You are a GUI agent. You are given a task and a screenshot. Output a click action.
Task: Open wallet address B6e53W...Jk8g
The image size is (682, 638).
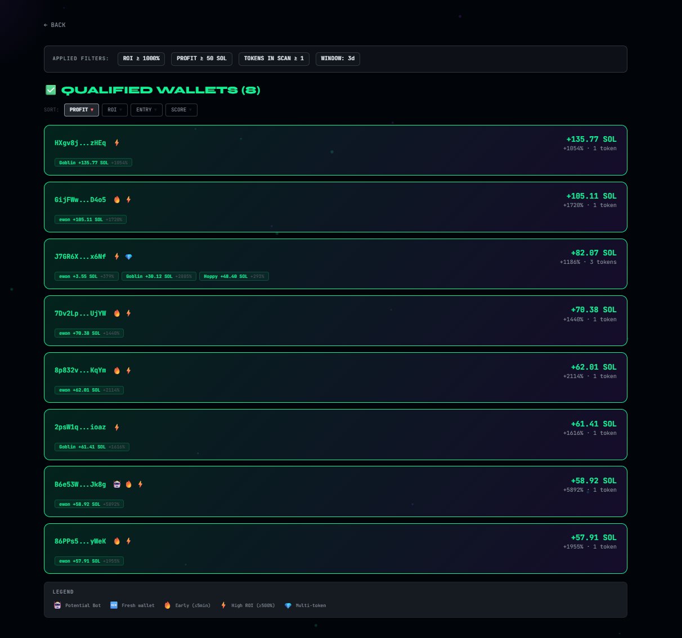(x=80, y=484)
